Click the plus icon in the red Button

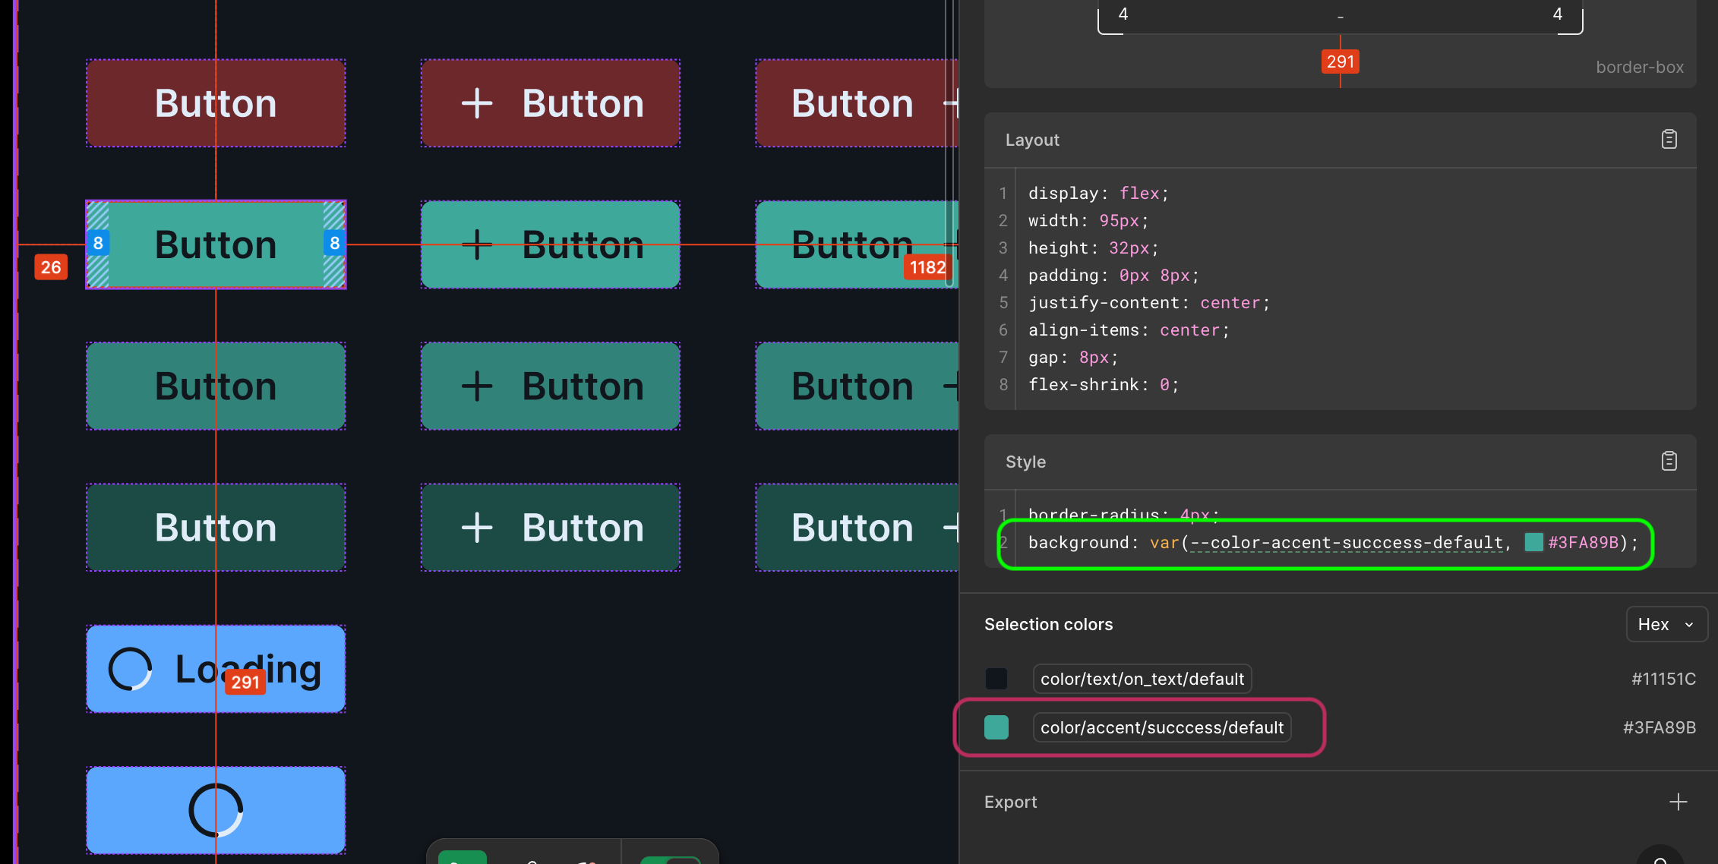pos(477,103)
